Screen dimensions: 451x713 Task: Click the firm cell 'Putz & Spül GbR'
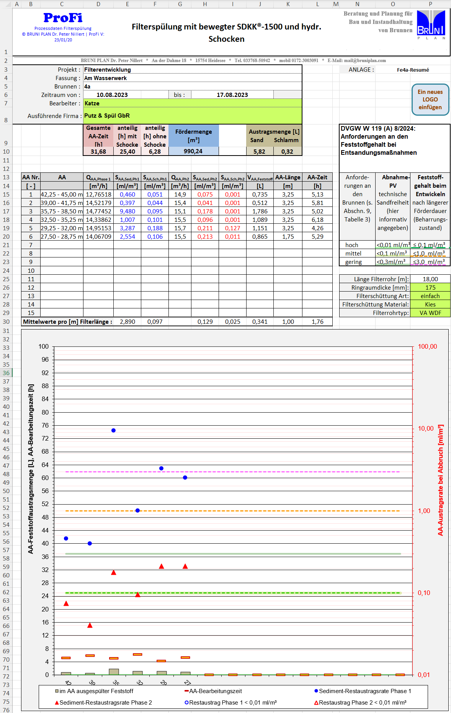coord(193,116)
